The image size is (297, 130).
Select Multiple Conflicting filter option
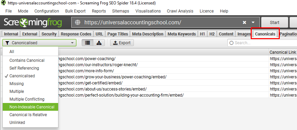pos(30,99)
